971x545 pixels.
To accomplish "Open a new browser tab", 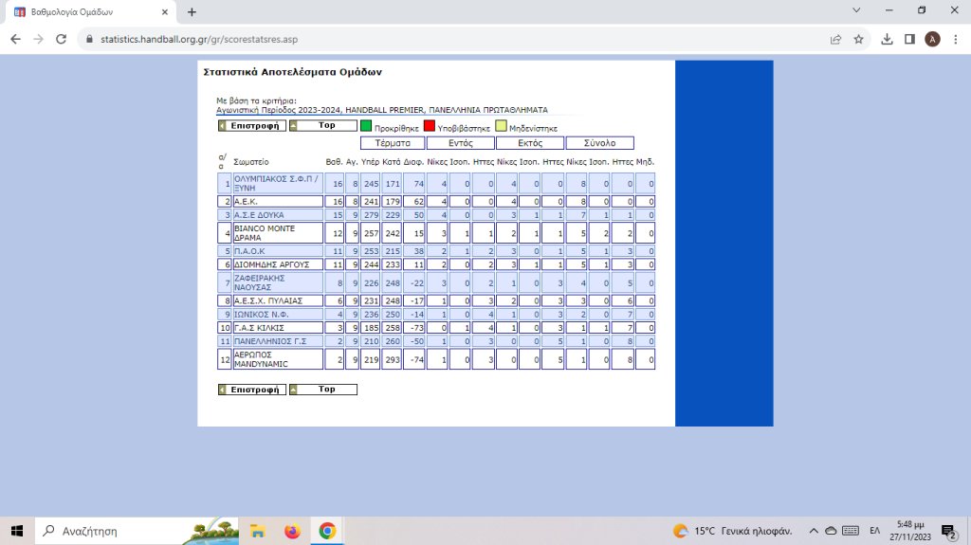I will [x=192, y=11].
